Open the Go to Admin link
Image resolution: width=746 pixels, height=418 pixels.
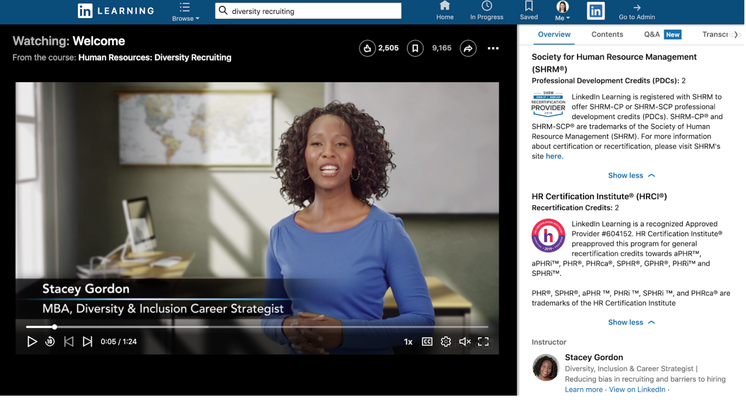(x=637, y=12)
